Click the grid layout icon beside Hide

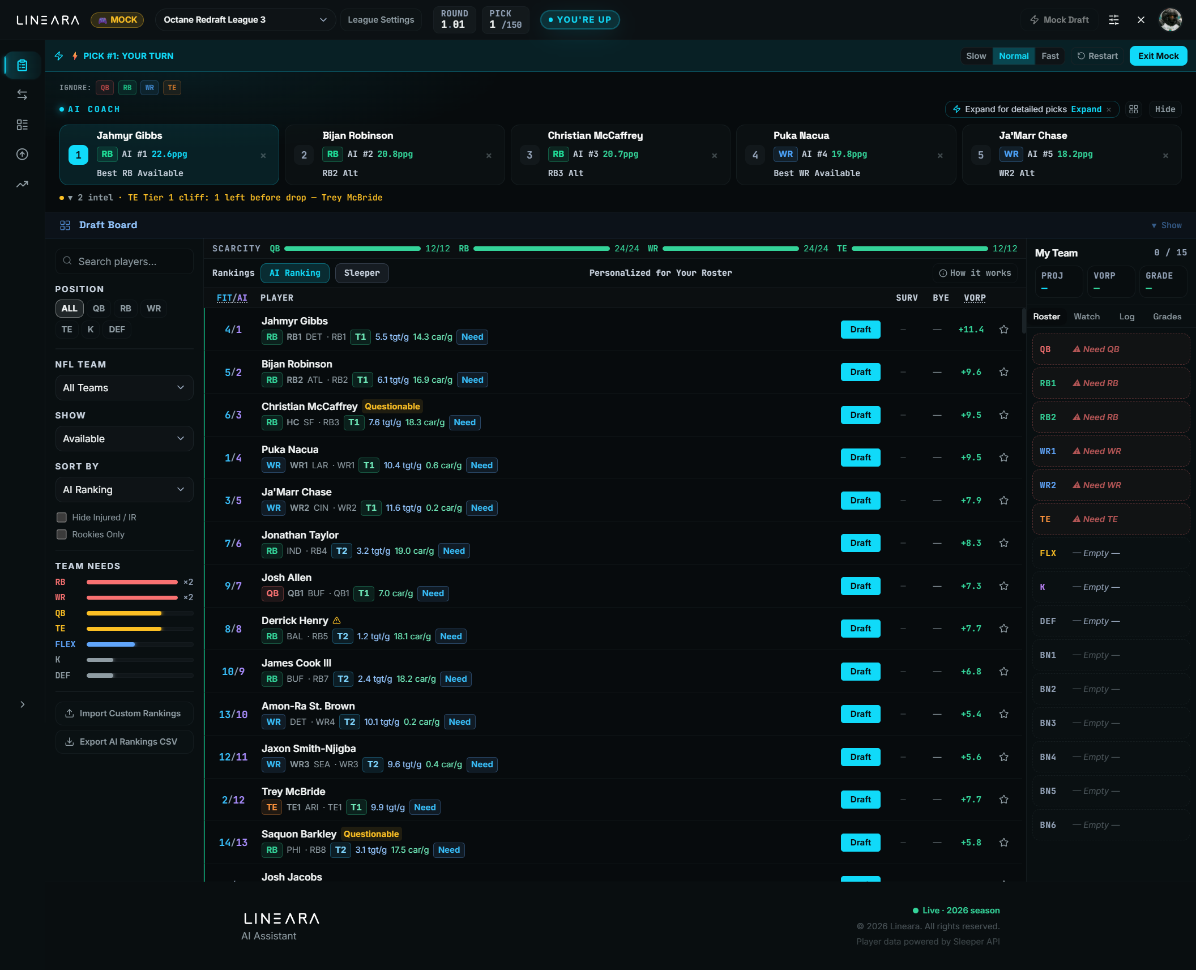tap(1133, 109)
